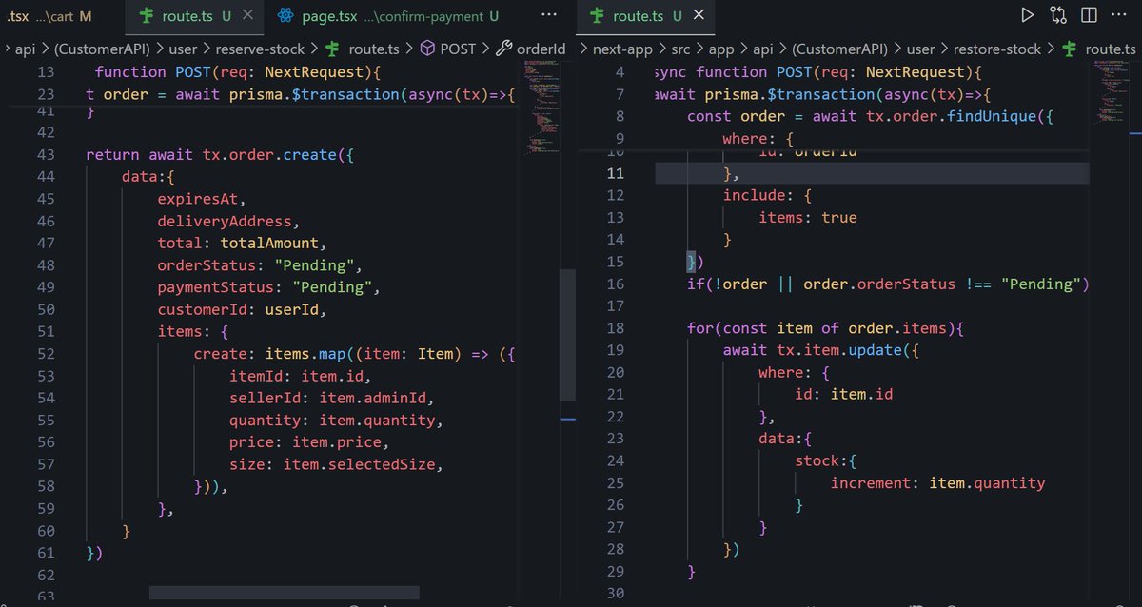Click 'items: true' on line 13
This screenshot has height=607, width=1142.
point(808,217)
